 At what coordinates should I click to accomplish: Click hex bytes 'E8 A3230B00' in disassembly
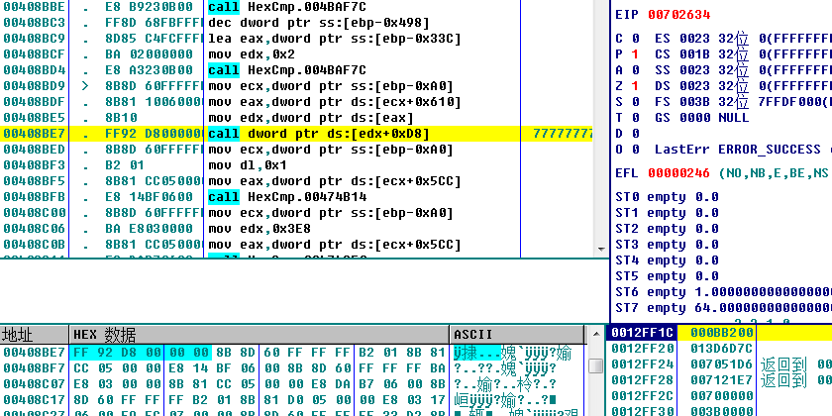(149, 70)
